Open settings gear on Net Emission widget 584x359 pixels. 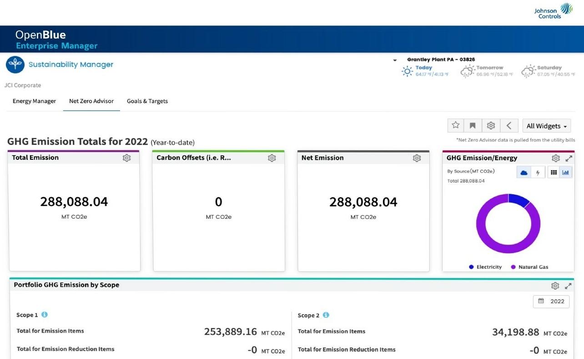[417, 158]
